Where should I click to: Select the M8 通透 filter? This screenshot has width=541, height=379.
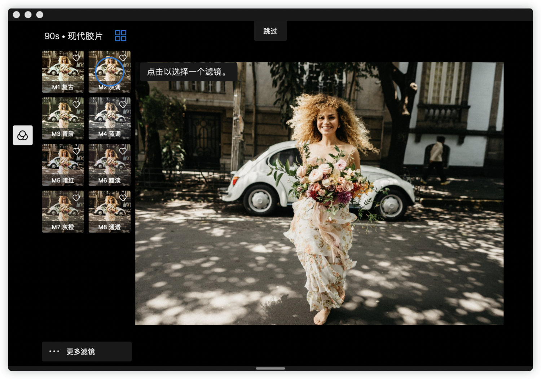click(110, 212)
